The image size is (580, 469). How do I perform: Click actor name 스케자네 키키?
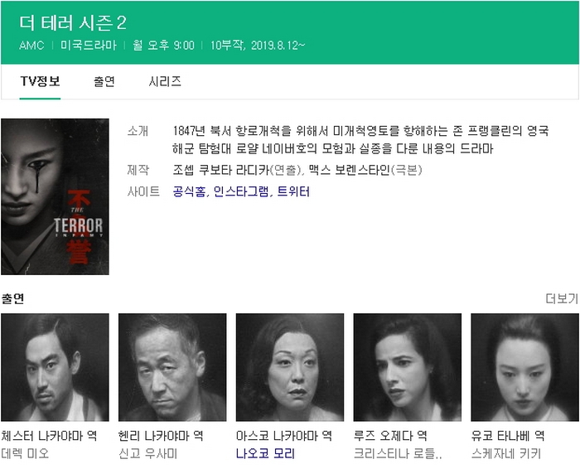point(506,453)
